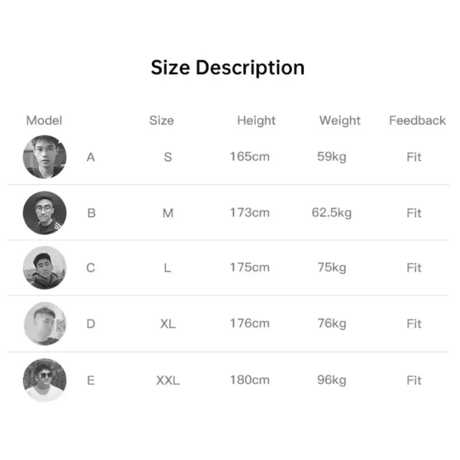This screenshot has width=460, height=460.
Task: Select the 62.5kg weight entry
Action: (x=332, y=213)
